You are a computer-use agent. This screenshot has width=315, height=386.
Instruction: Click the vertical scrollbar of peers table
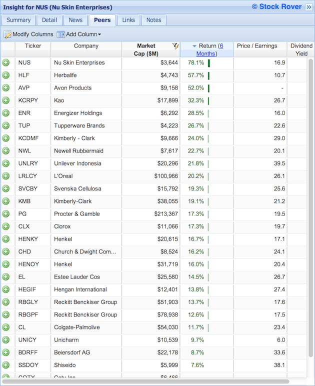pos(310,208)
